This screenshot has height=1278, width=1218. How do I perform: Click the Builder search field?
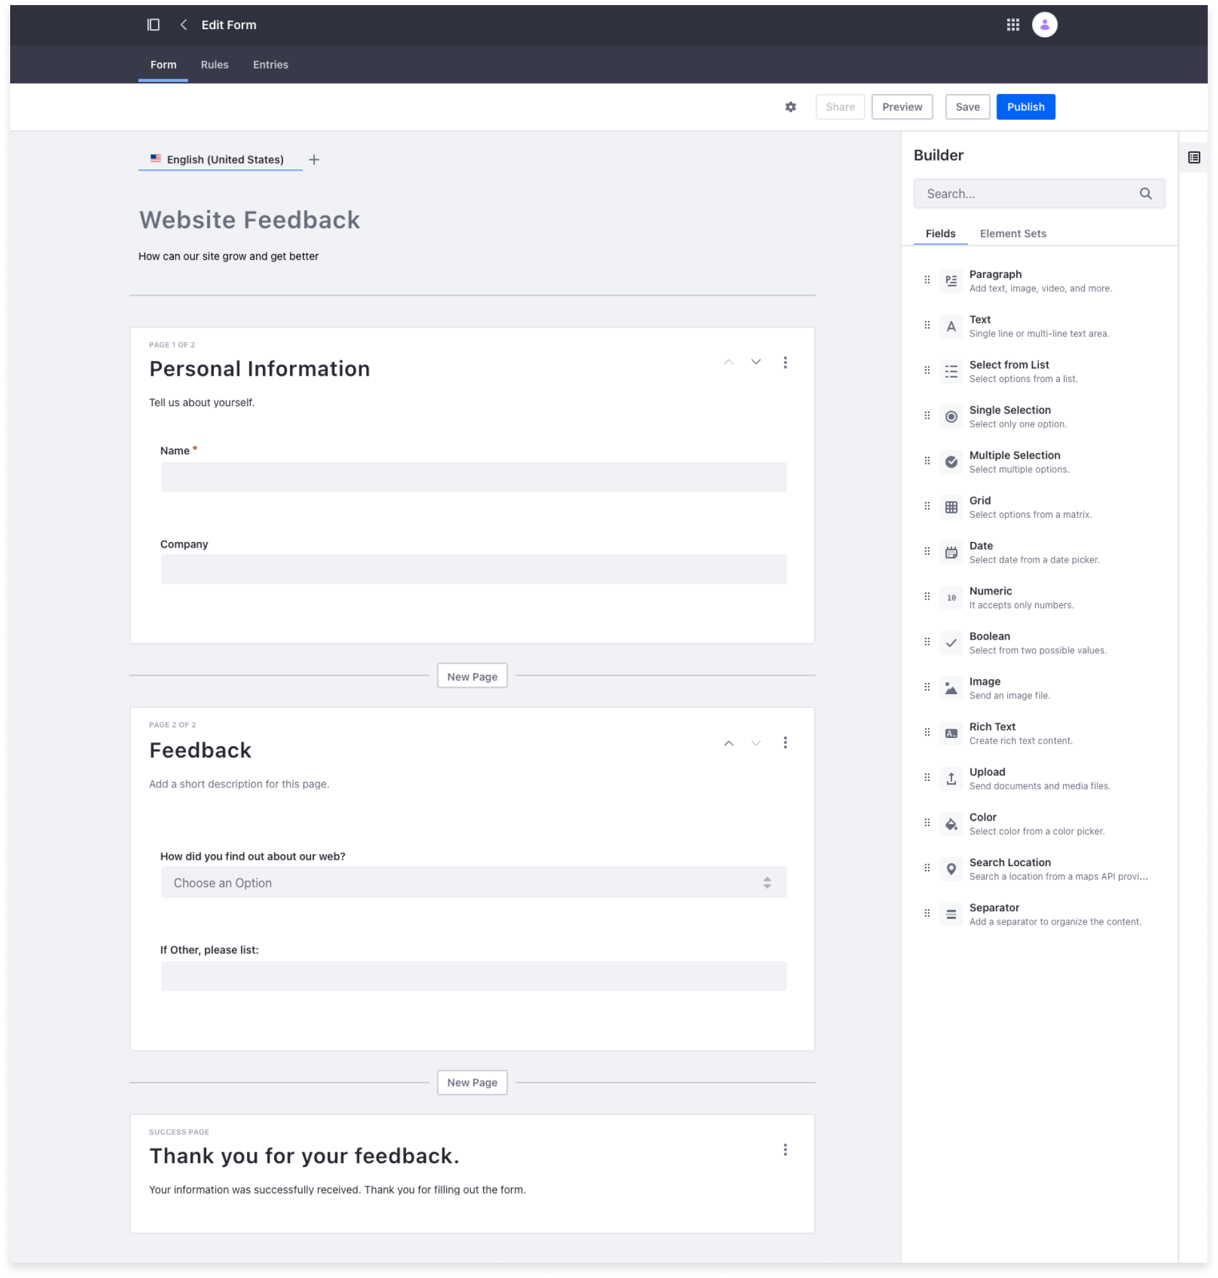[x=1029, y=194]
